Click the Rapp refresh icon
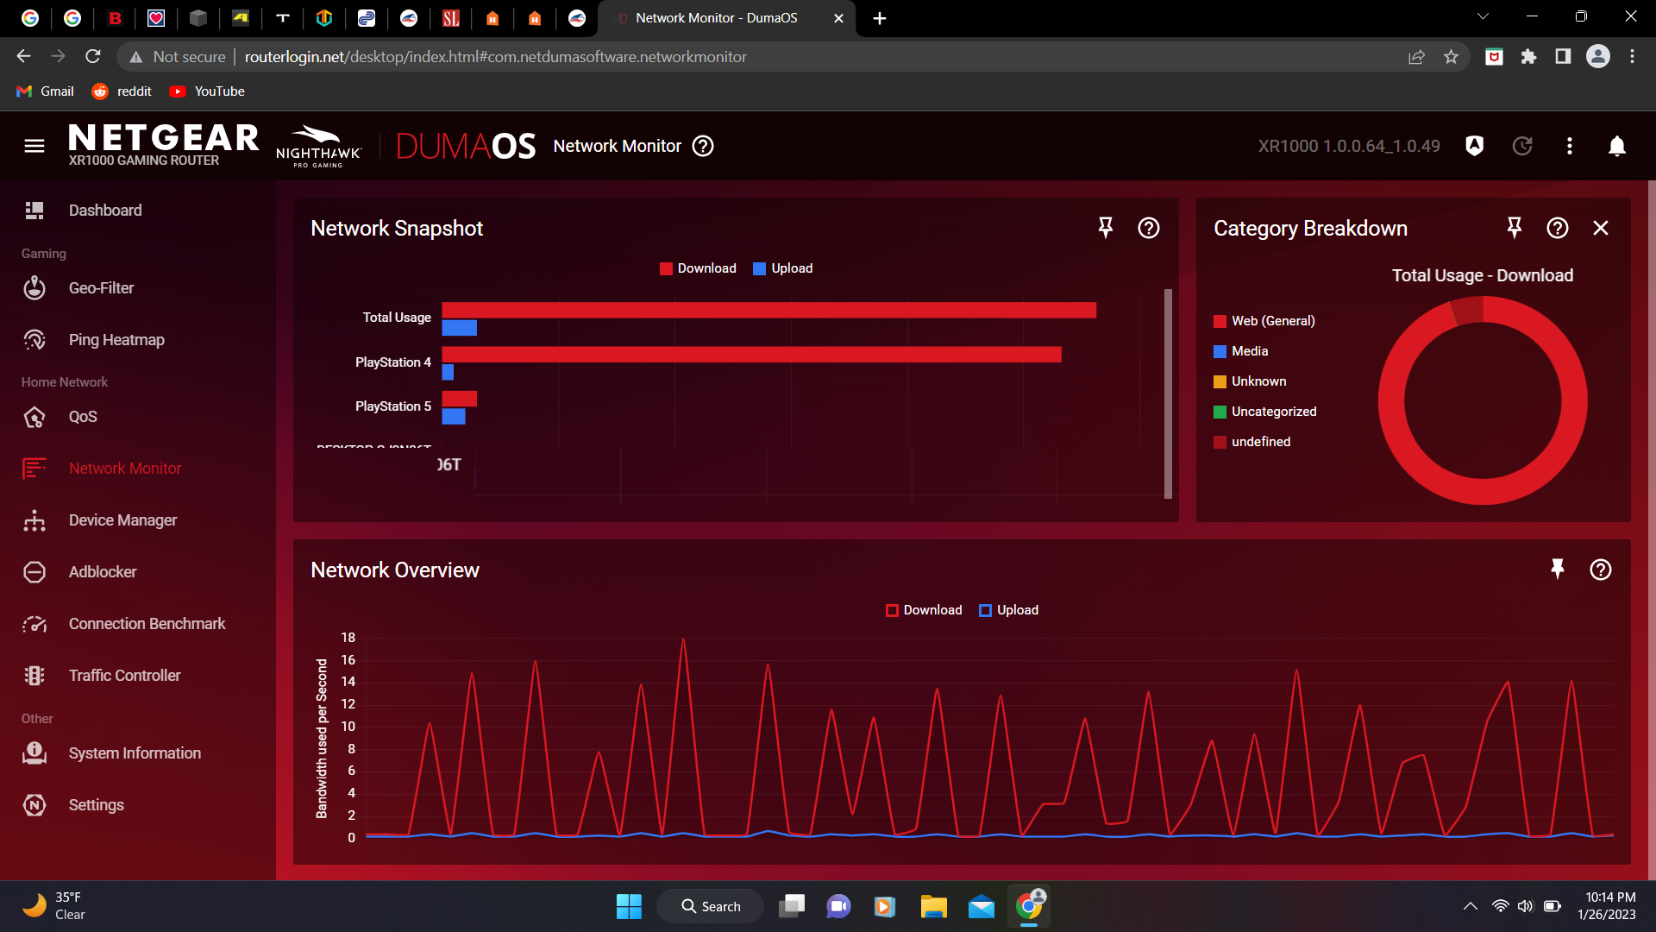The height and width of the screenshot is (932, 1656). tap(1522, 146)
